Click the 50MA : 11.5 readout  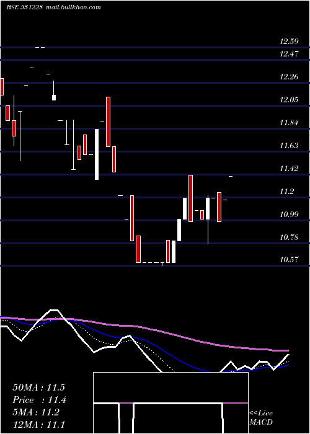pos(38,387)
